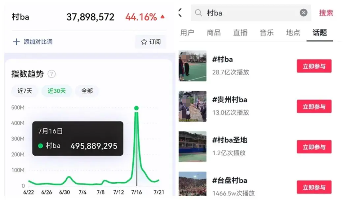The width and height of the screenshot is (356, 200).
Task: Click the magnifier search icon
Action: (198, 13)
